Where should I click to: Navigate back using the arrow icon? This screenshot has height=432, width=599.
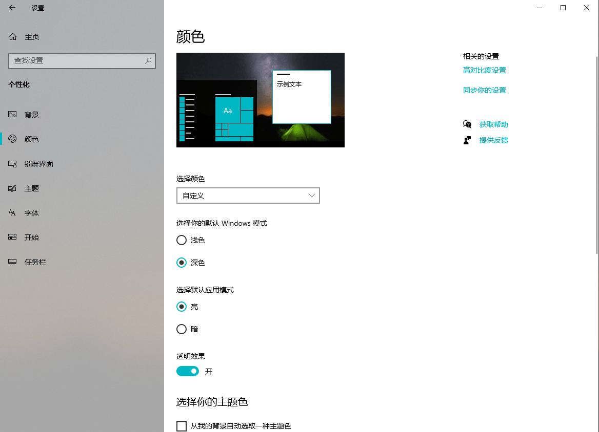pyautogui.click(x=12, y=8)
